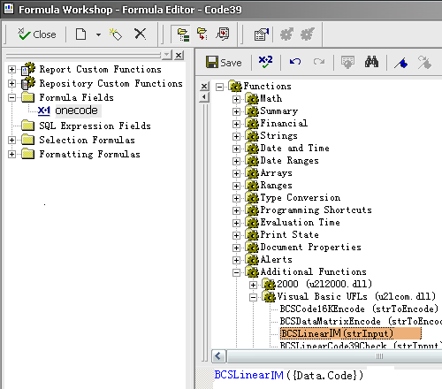Select the Report Custom Functions item
Viewport: 442px width, 389px height.
100,69
